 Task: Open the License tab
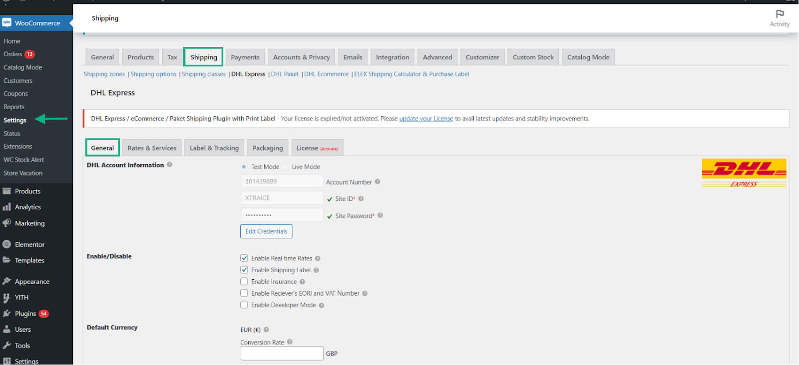pos(317,148)
